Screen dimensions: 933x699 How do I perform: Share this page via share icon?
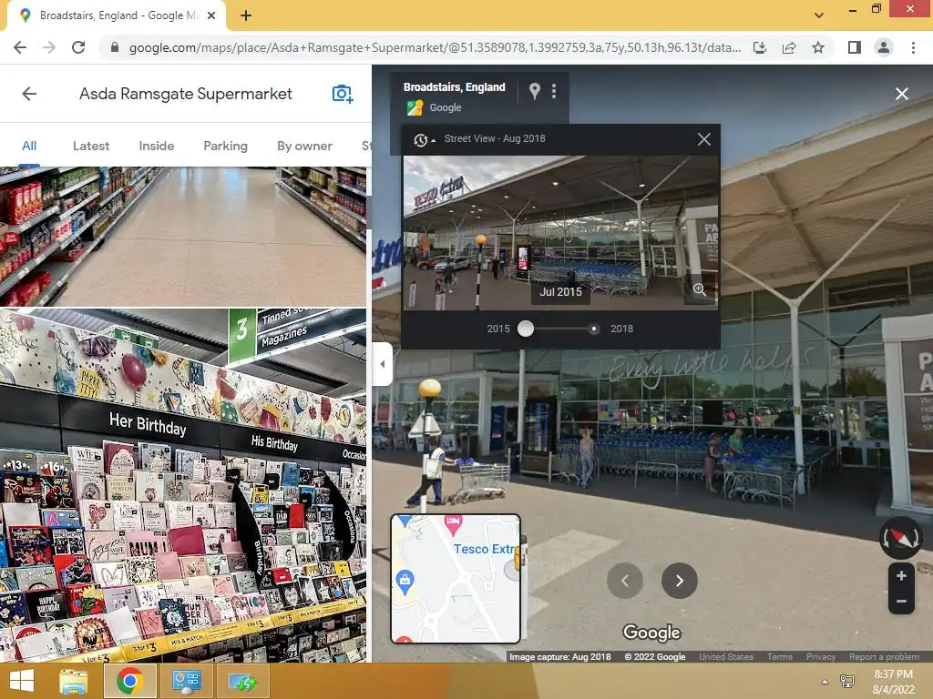click(x=789, y=47)
